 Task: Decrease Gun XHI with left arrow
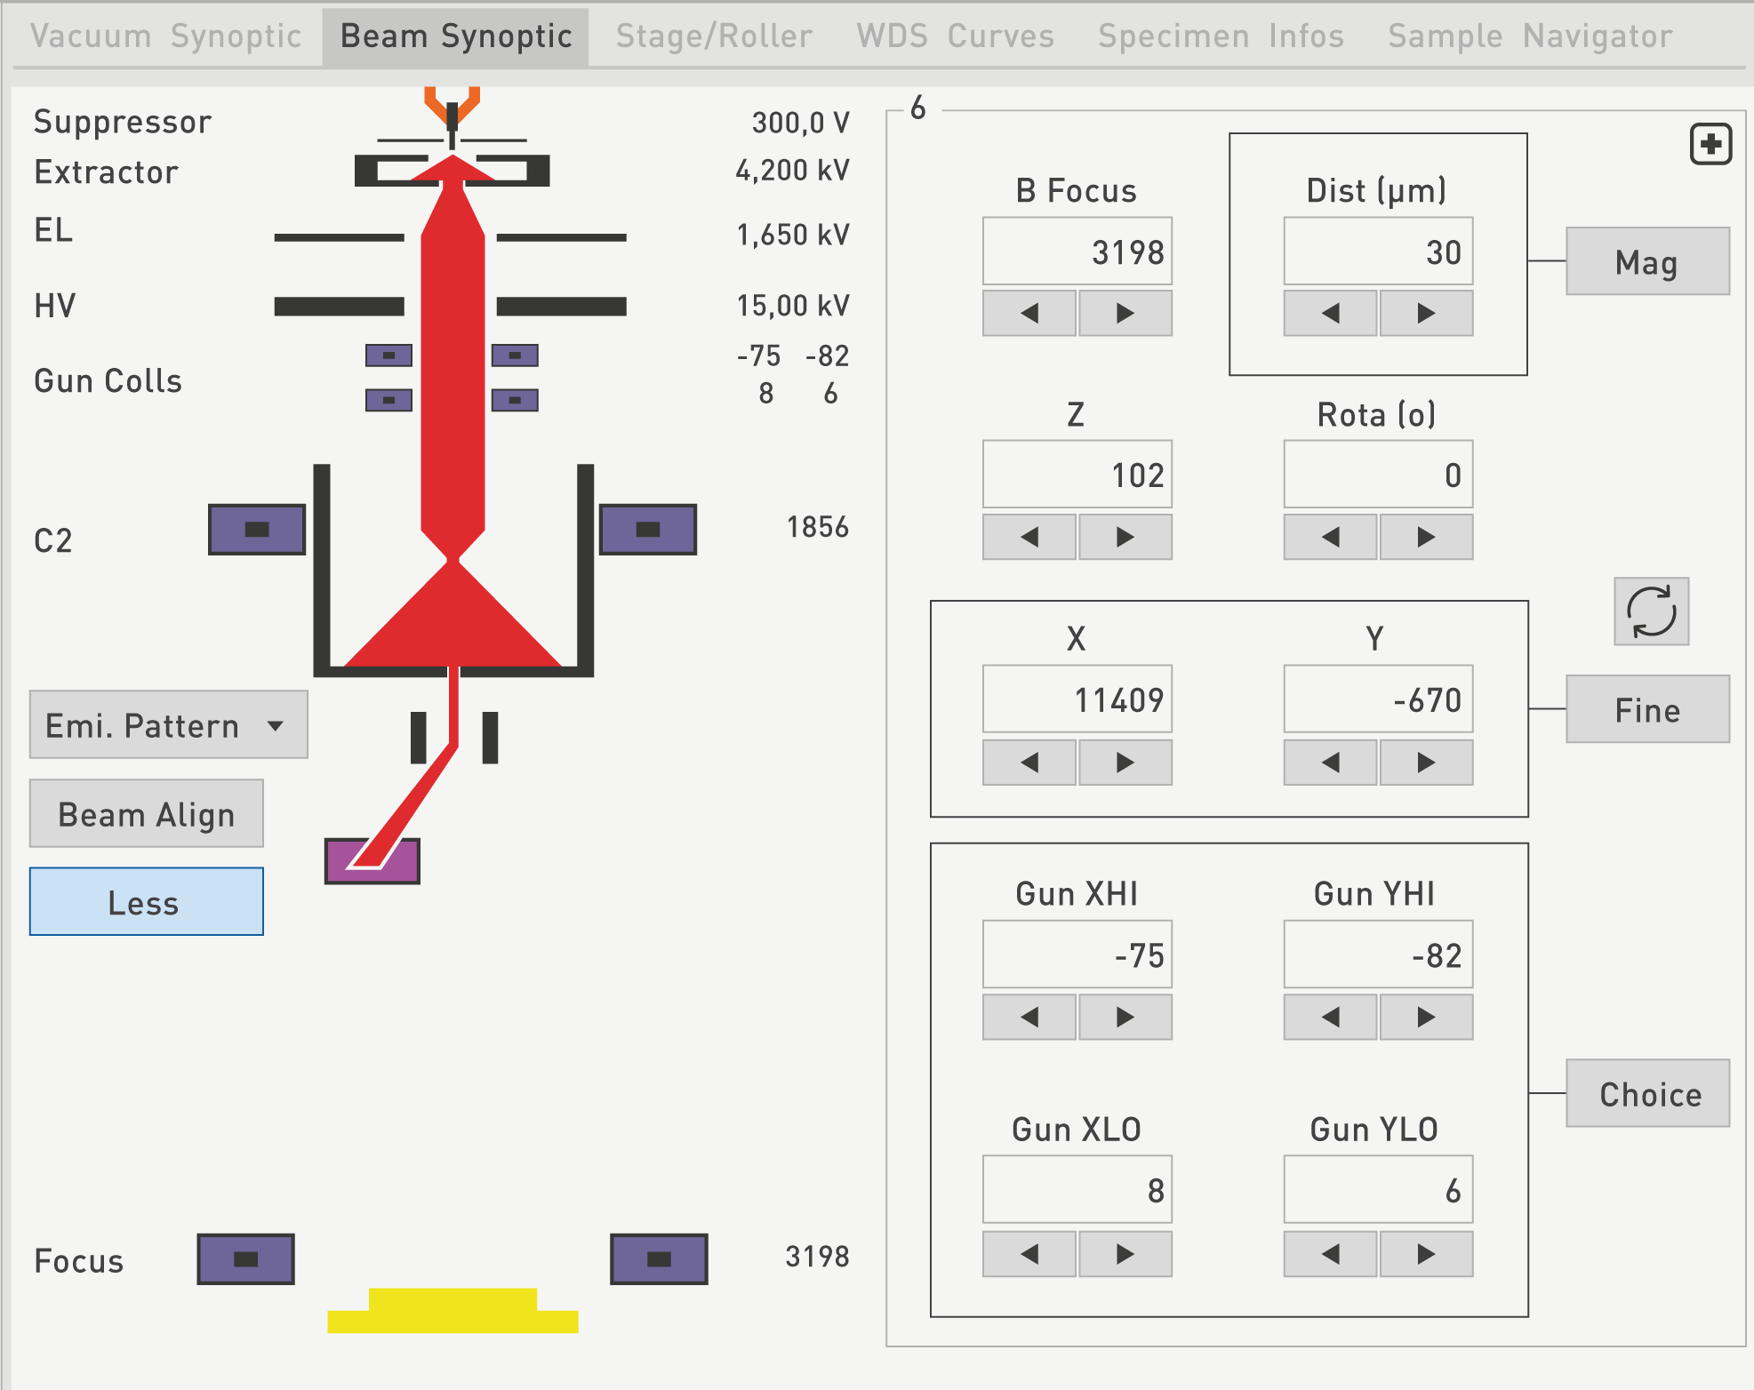(1029, 1017)
